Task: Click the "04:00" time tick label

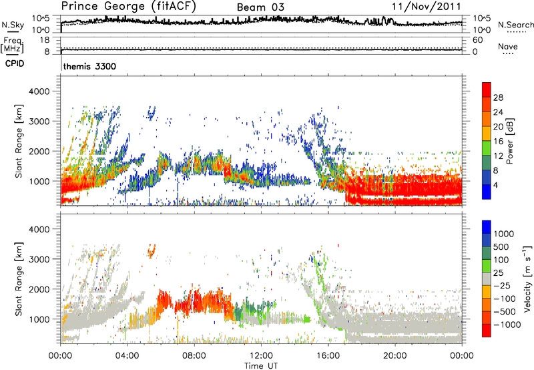Action: [x=127, y=356]
